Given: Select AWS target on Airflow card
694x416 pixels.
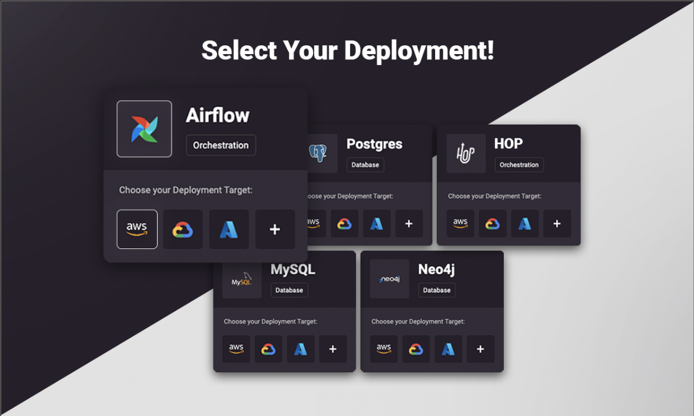Looking at the screenshot, I should pyautogui.click(x=137, y=229).
